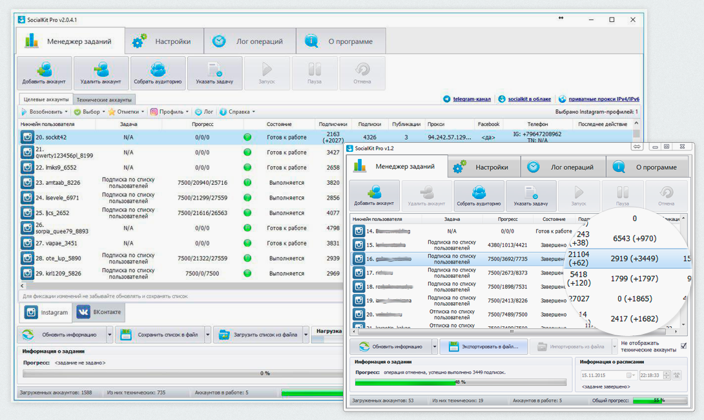Click Указать задачу in the v2.0.4.1 window
The image size is (704, 420).
click(214, 73)
